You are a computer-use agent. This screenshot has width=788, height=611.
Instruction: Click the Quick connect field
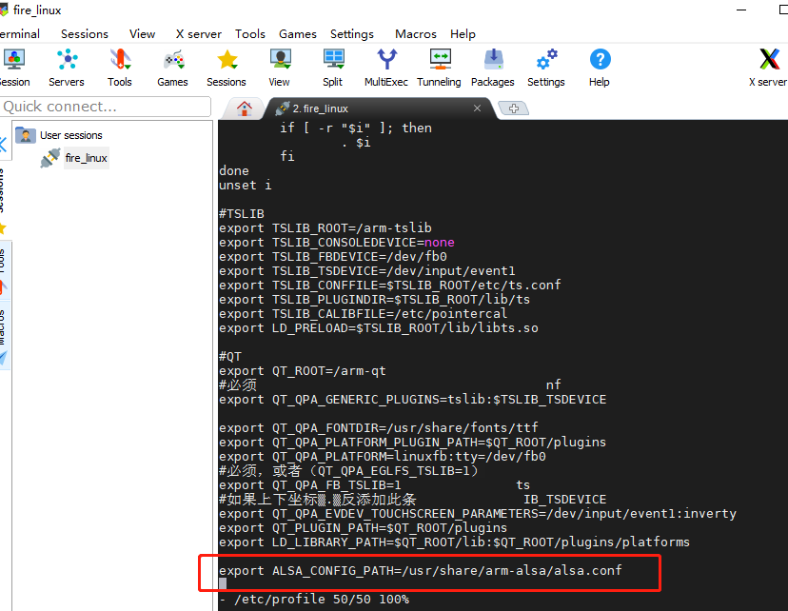point(105,106)
